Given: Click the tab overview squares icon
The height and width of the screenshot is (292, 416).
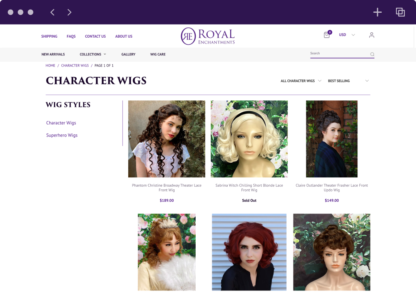Looking at the screenshot, I should point(400,12).
